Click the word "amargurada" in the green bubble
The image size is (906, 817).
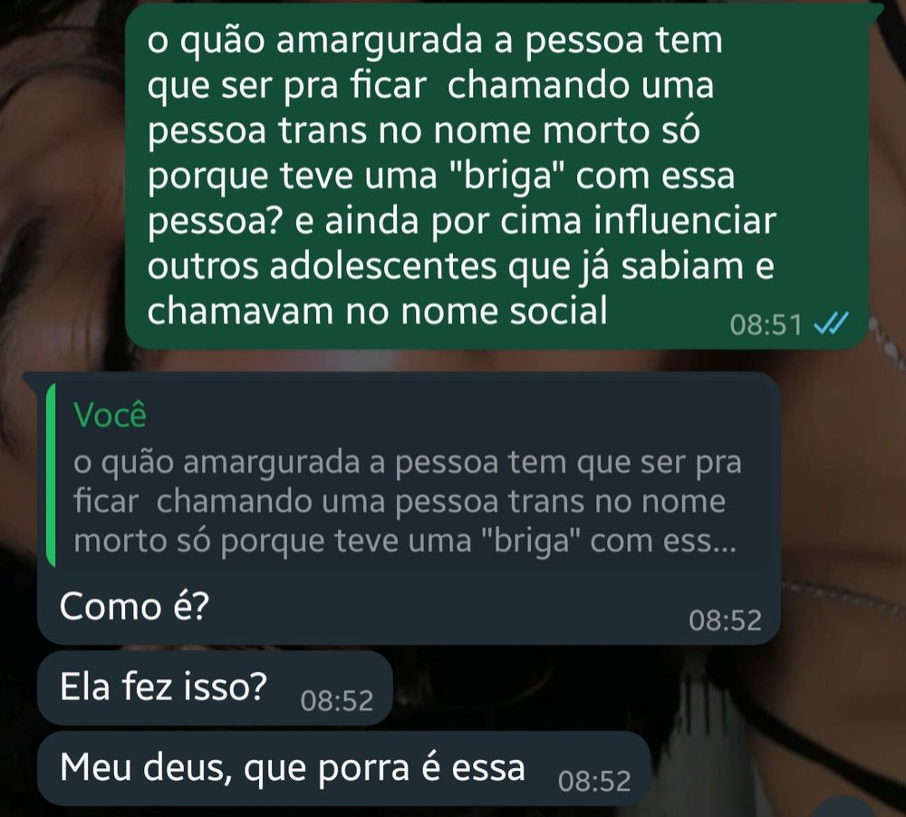(x=379, y=42)
